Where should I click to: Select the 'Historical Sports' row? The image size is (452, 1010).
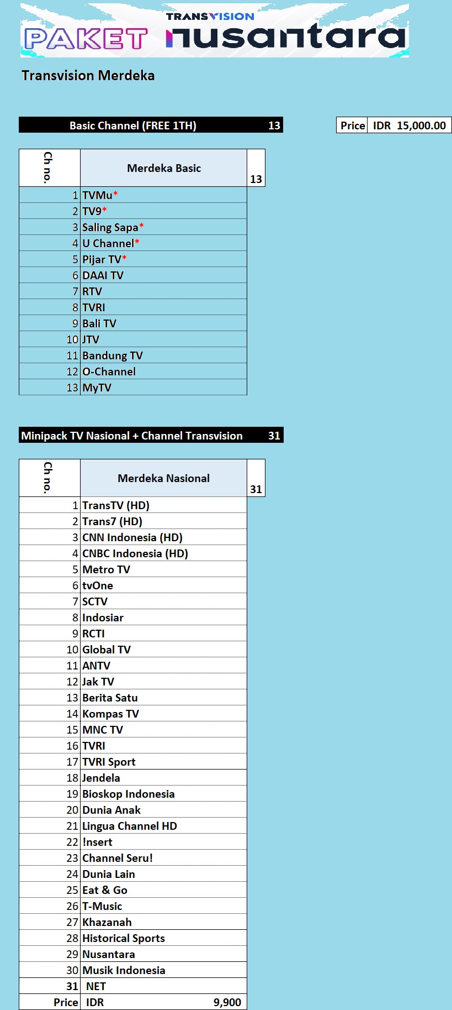click(x=133, y=938)
